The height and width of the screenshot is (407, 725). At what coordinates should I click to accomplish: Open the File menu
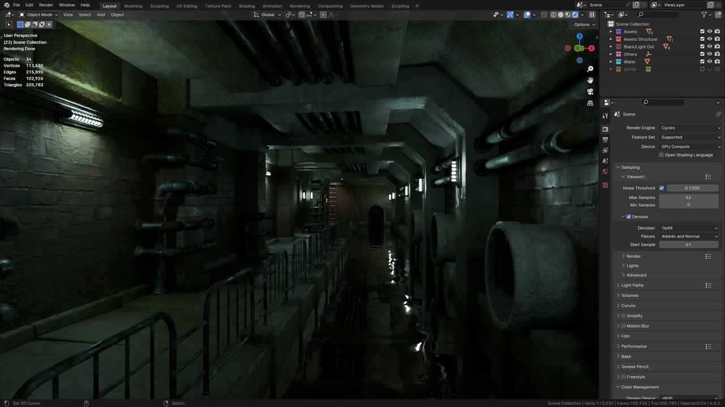(16, 5)
